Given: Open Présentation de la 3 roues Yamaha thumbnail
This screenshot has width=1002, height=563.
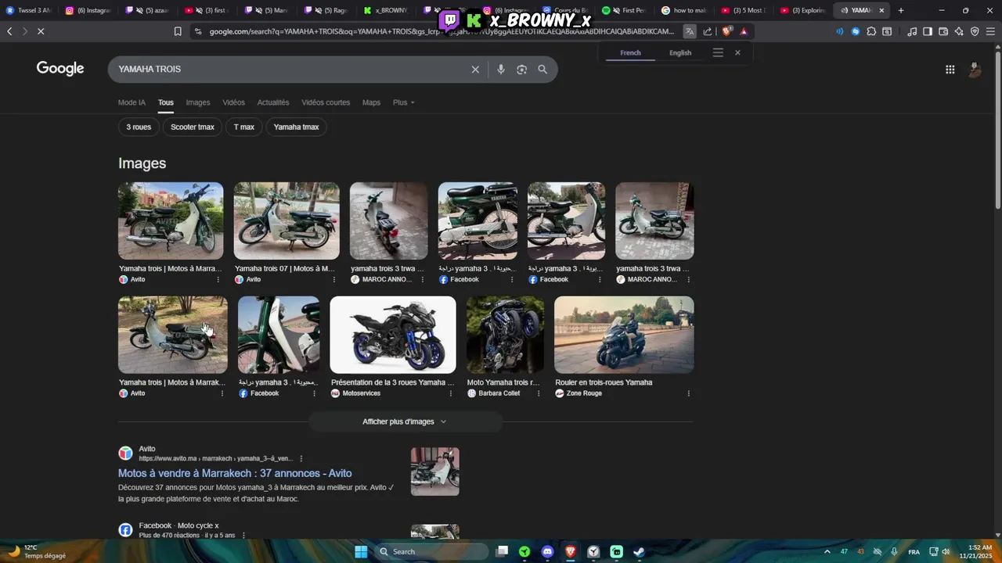Looking at the screenshot, I should pos(393,335).
